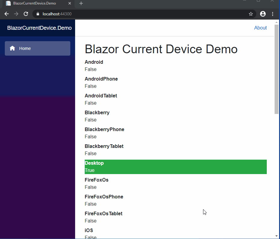Click the BlazorCurrentDevice.Demo sidebar brand title

click(x=39, y=28)
